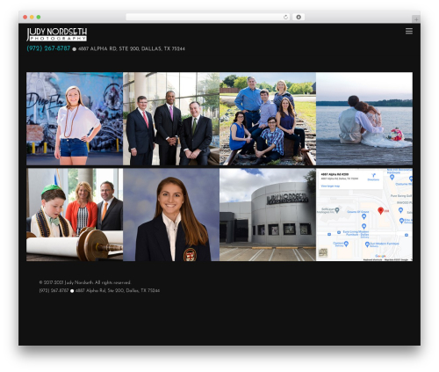The width and height of the screenshot is (439, 372).
Task: Click the Google logo on the map
Action: click(380, 256)
